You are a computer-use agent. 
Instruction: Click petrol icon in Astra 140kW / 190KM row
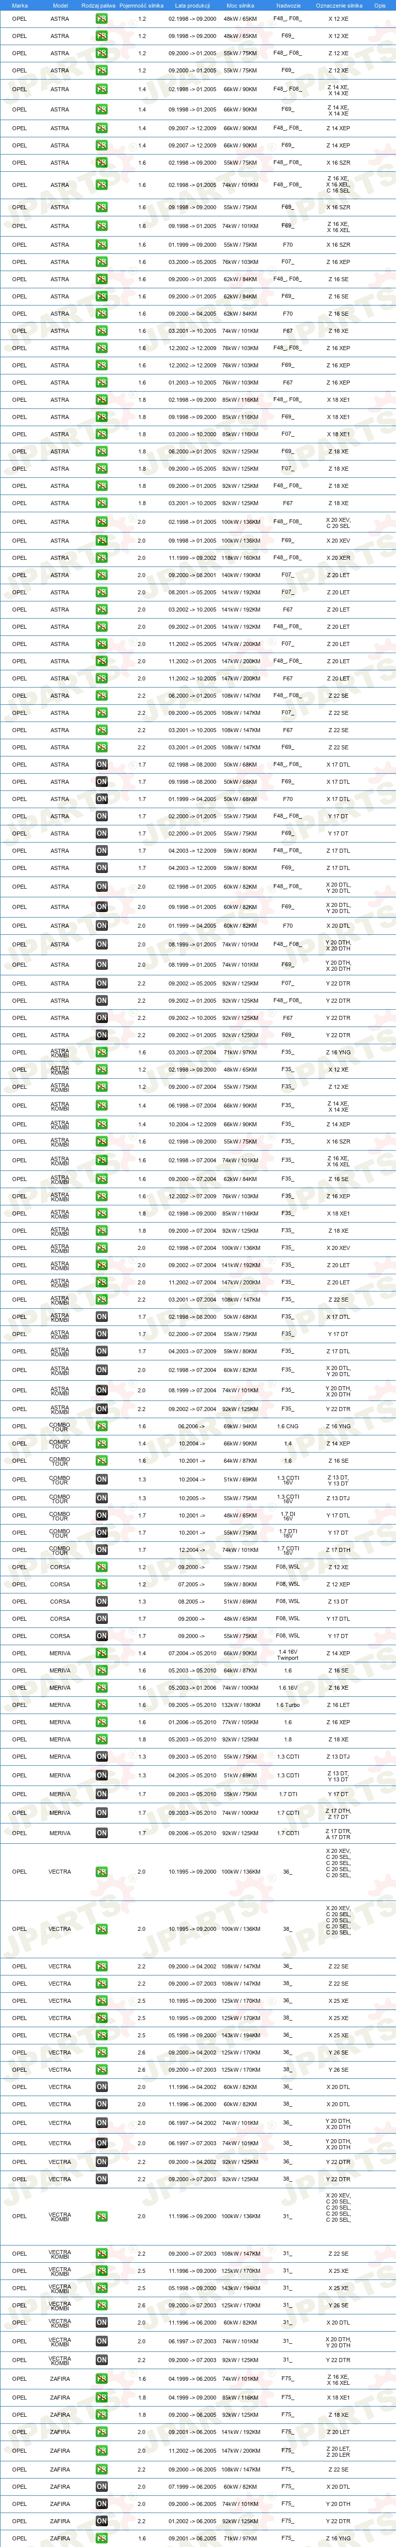tap(102, 575)
